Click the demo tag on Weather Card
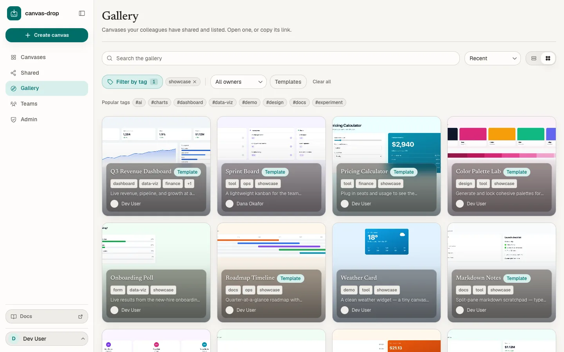 point(349,290)
